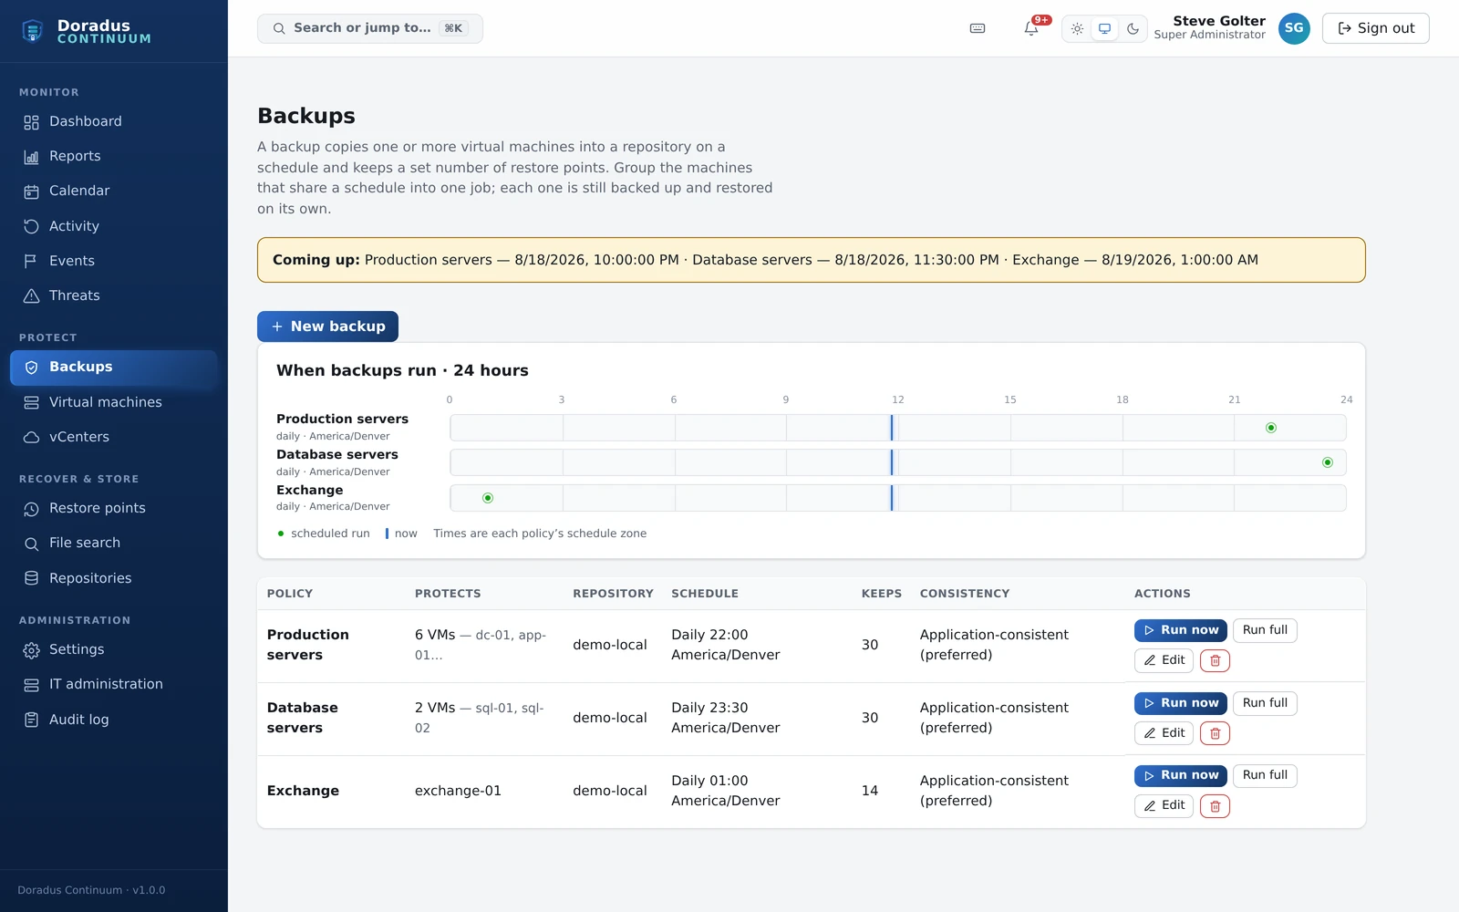This screenshot has width=1459, height=912.
Task: Delete the Database servers policy
Action: click(1215, 733)
